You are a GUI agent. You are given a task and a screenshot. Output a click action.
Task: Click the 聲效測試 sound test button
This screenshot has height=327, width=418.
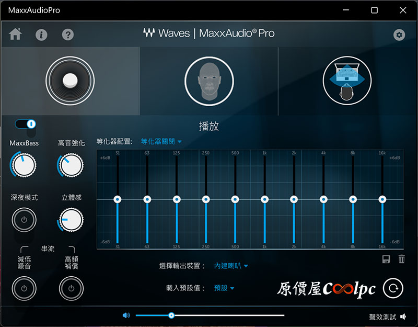pos(388,317)
